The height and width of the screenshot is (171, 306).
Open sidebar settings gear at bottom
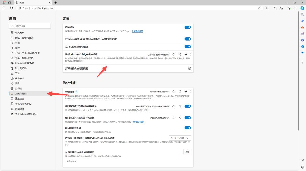pos(302,167)
